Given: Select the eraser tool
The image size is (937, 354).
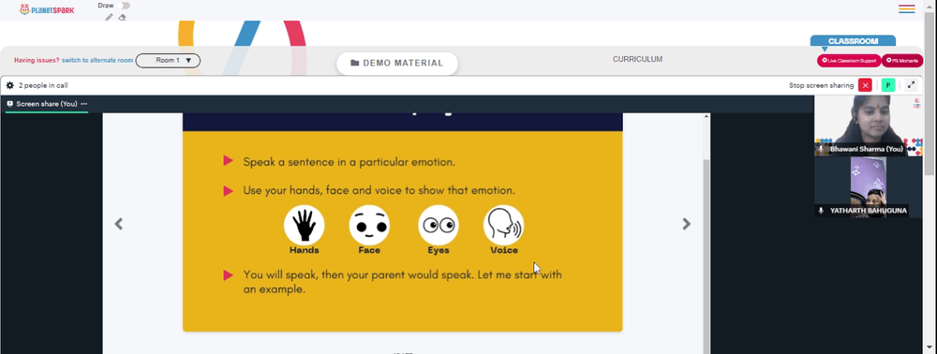Looking at the screenshot, I should [x=122, y=17].
